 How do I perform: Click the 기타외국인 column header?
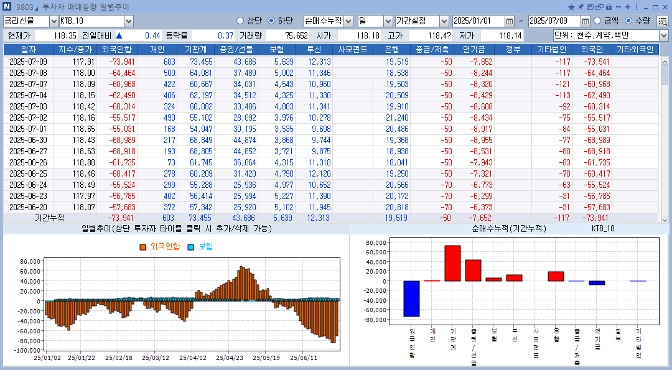(635, 50)
